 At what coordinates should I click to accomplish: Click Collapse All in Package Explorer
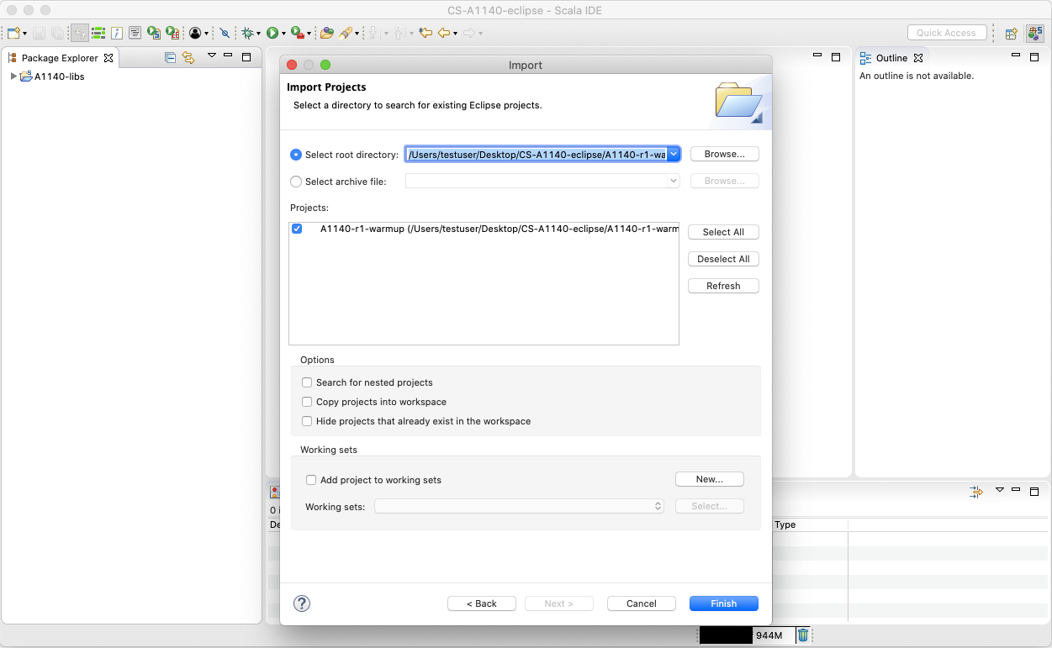pos(171,58)
